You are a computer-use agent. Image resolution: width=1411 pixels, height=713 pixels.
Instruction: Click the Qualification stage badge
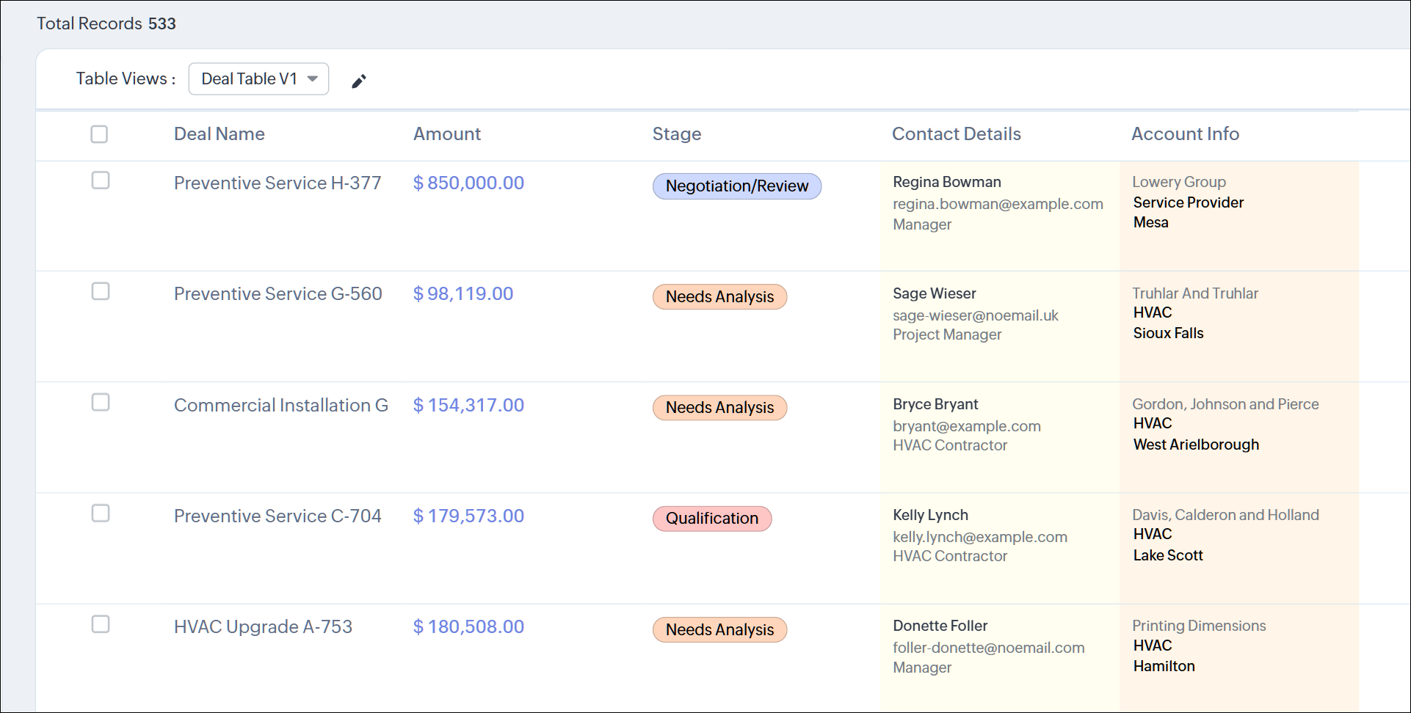[x=711, y=519]
